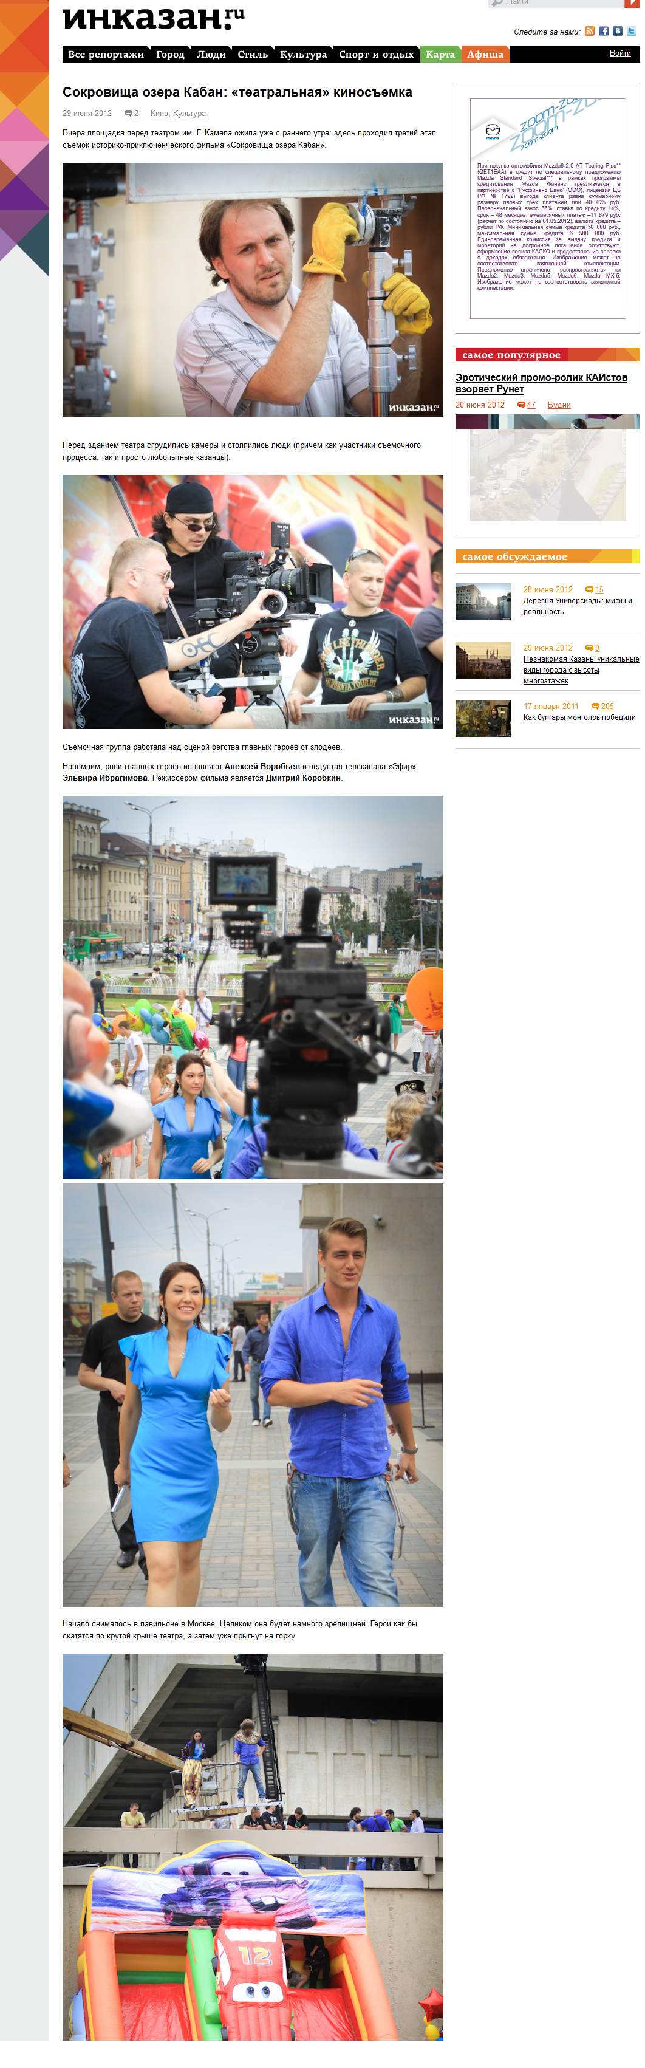Open the orange Афиша tab
This screenshot has height=2068, width=645.
[x=485, y=55]
